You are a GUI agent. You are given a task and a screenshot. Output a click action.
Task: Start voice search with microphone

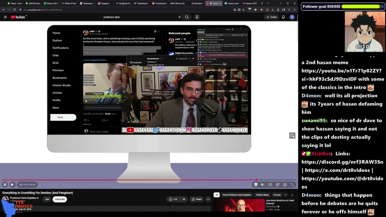tap(197, 17)
